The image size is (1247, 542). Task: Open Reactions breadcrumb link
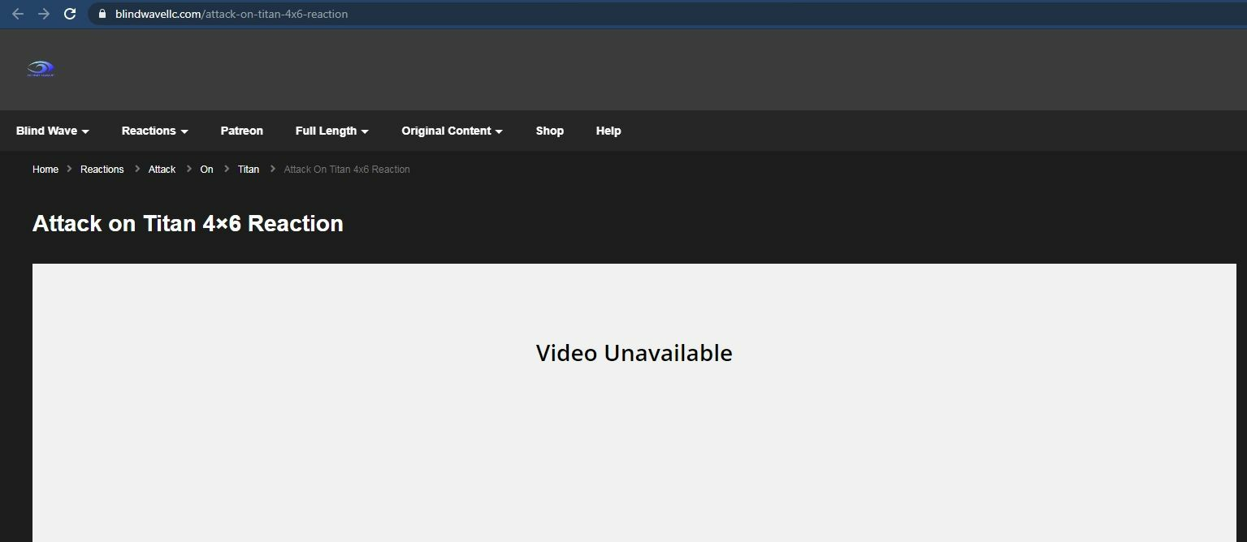pos(102,169)
